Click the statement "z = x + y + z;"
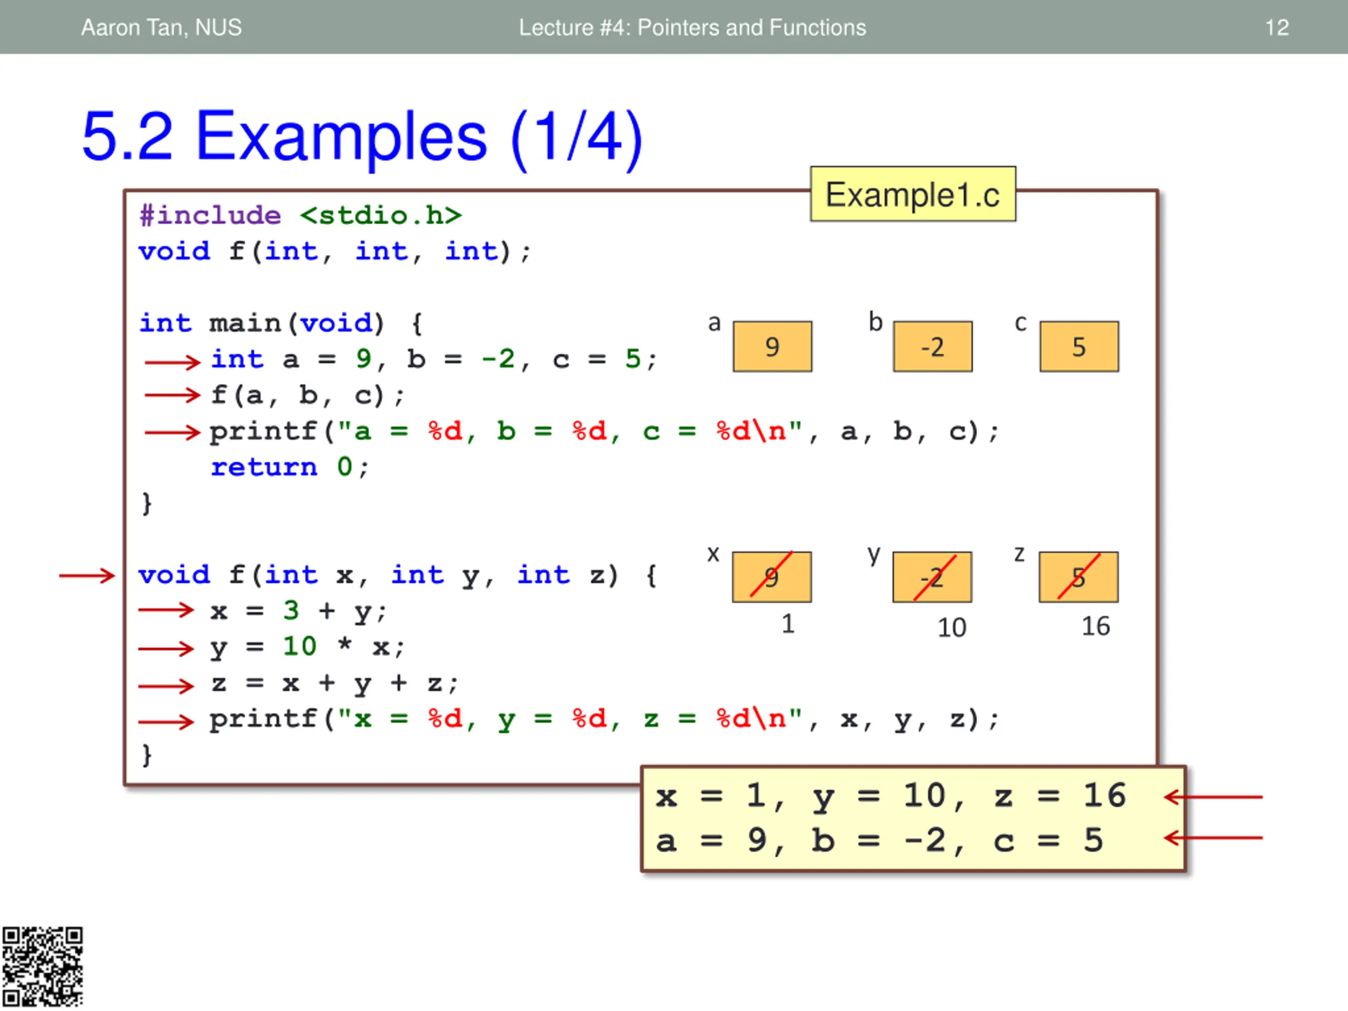Image resolution: width=1348 pixels, height=1011 pixels. (334, 684)
